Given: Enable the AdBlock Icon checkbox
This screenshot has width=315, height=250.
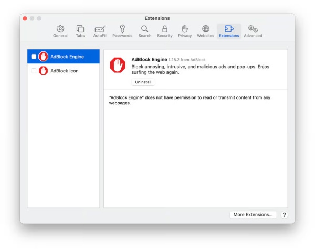Looking at the screenshot, I should tap(34, 71).
